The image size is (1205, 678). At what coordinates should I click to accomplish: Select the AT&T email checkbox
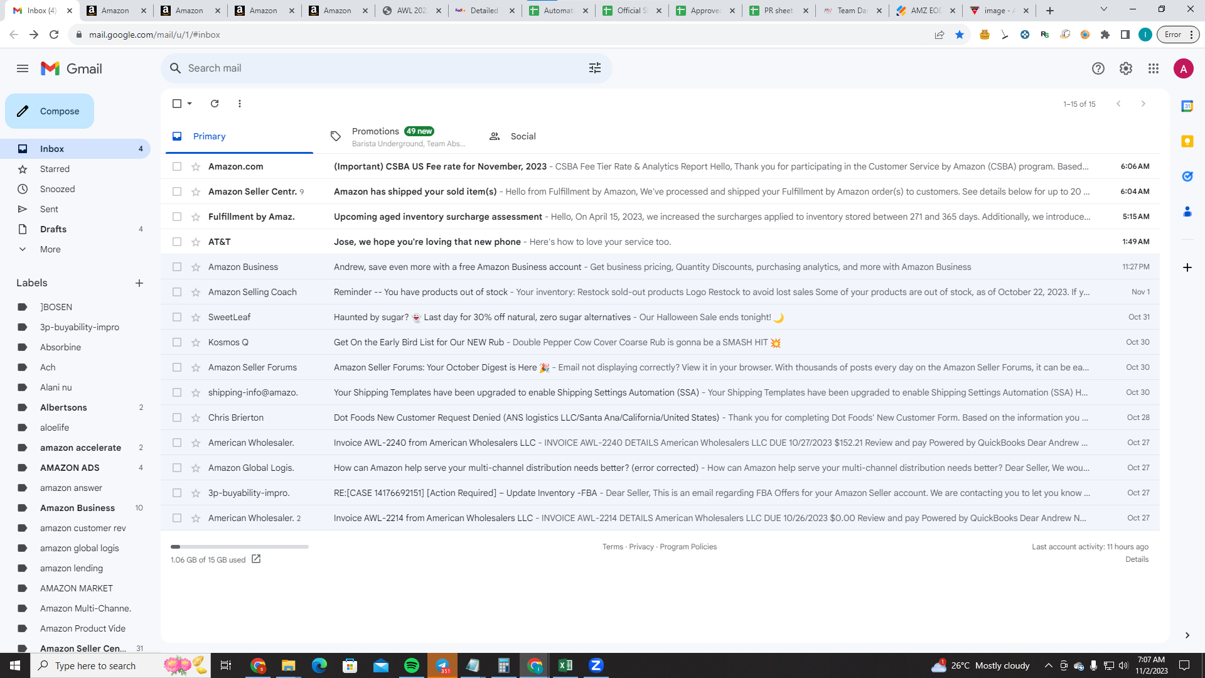[177, 242]
